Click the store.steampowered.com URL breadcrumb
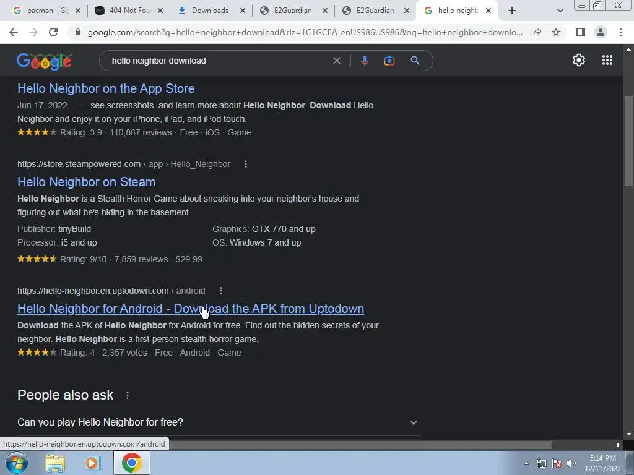The image size is (634, 475). tap(124, 164)
